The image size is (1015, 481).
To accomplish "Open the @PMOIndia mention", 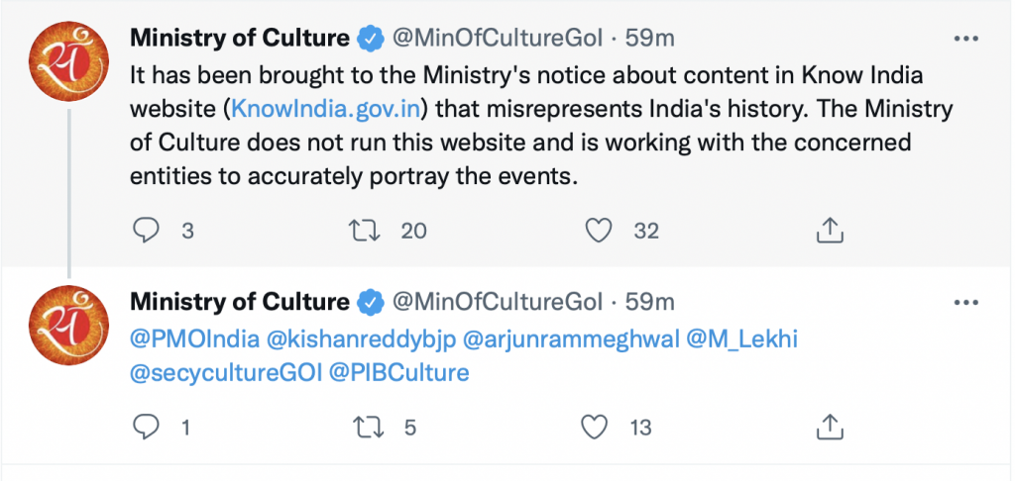I will tap(195, 339).
